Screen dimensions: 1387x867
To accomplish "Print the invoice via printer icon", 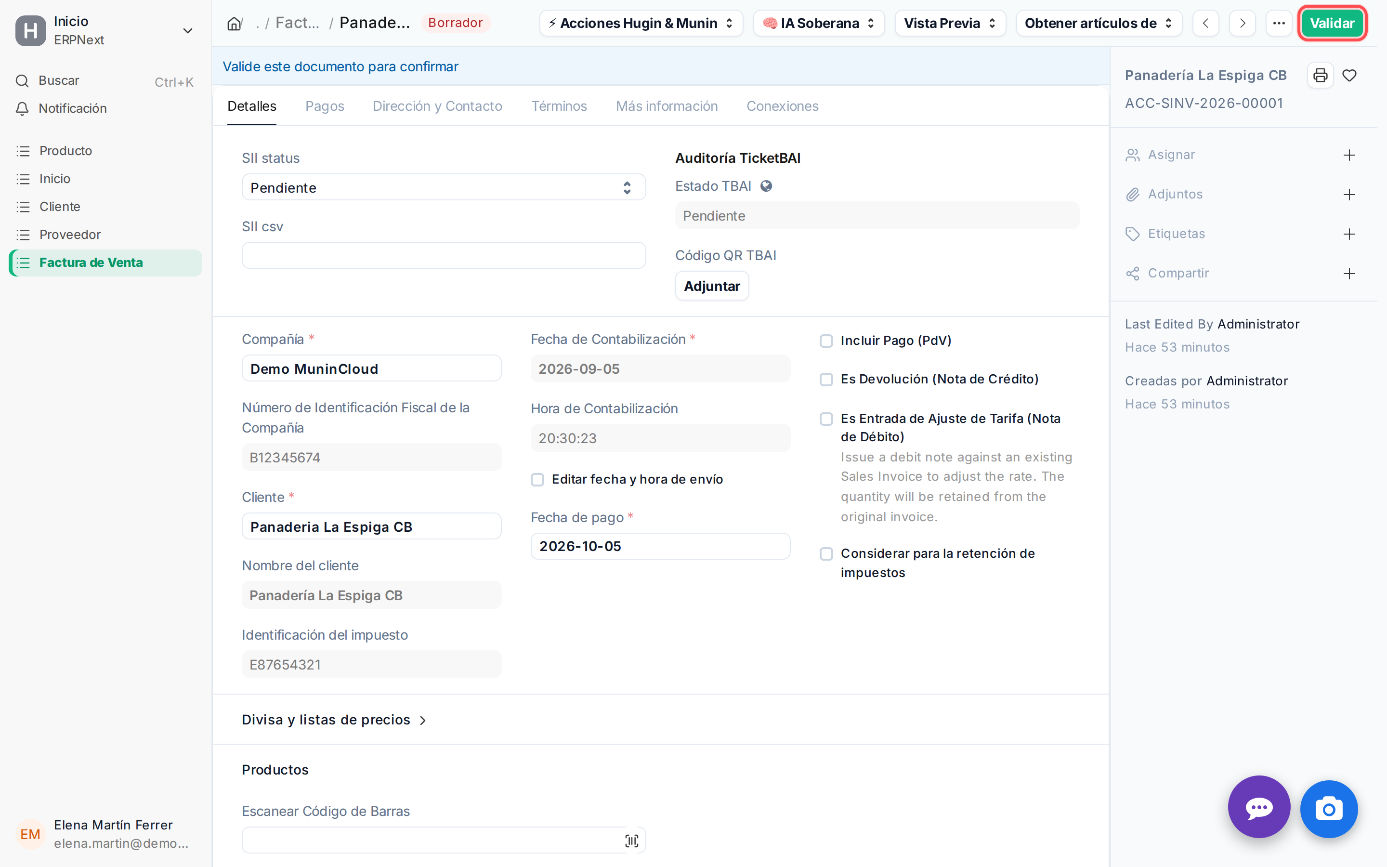I will 1321,75.
